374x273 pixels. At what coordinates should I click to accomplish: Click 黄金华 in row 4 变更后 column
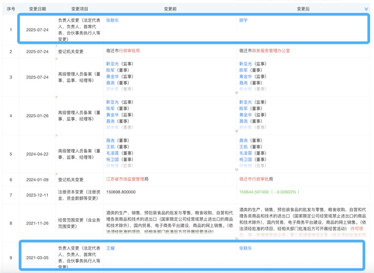click(x=246, y=115)
